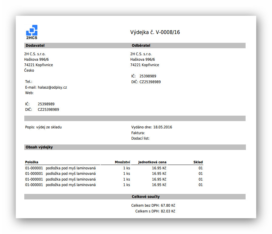The width and height of the screenshot is (272, 234).
Task: Click the title Výdejka č. V-0008/16
Action: click(155, 32)
